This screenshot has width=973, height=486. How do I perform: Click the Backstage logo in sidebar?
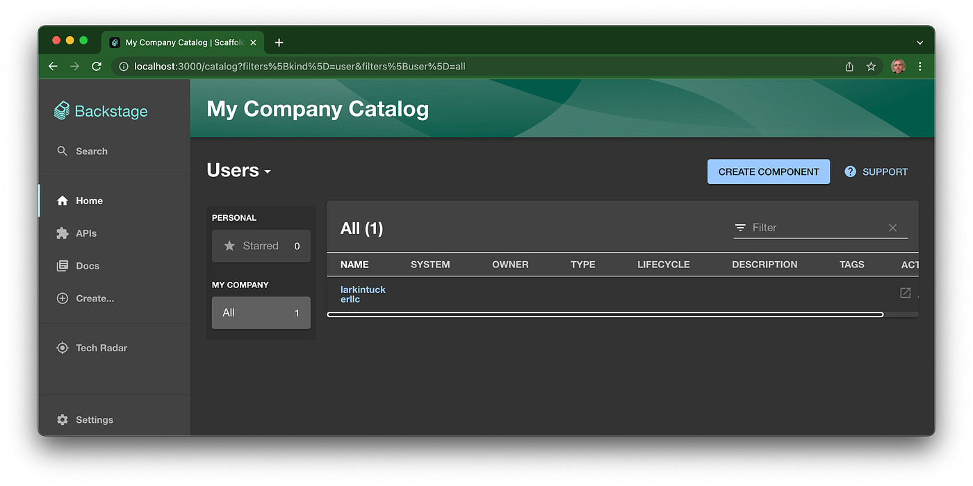coord(101,111)
